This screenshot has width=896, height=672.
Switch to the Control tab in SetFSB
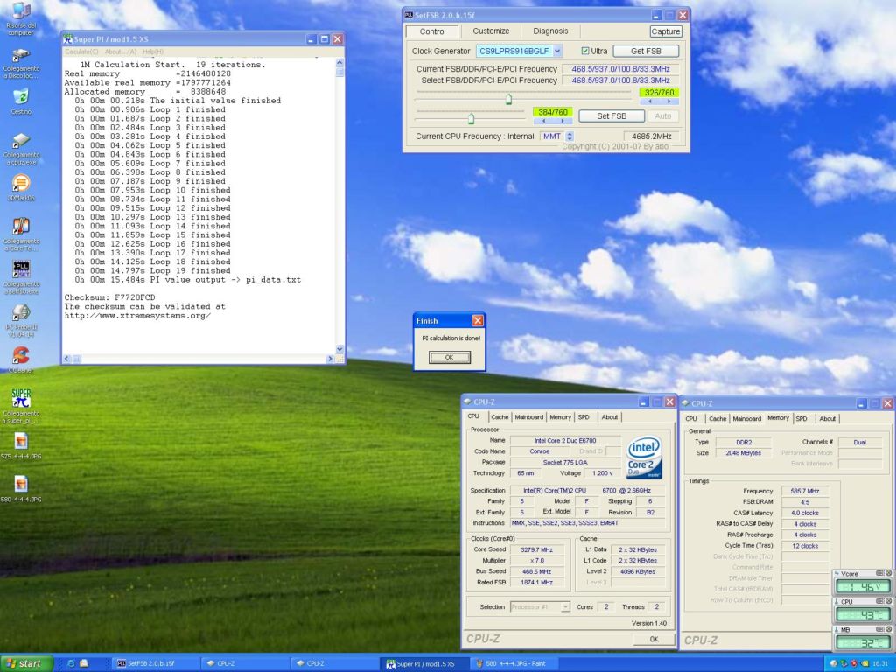432,31
